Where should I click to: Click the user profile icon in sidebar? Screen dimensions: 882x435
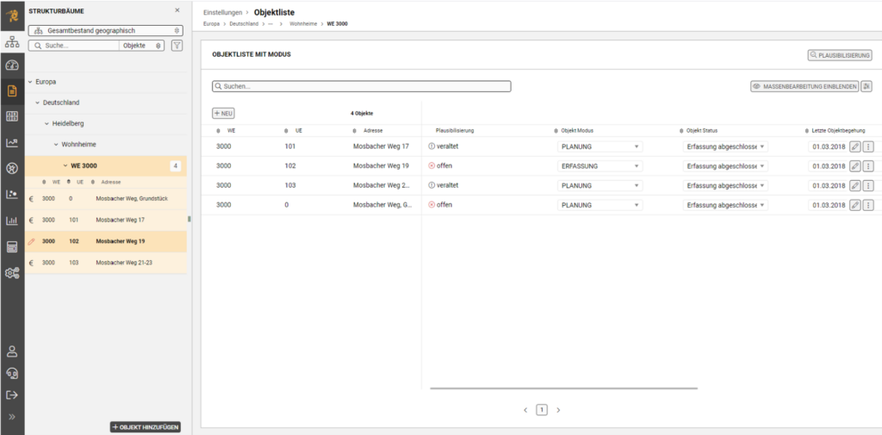click(12, 351)
